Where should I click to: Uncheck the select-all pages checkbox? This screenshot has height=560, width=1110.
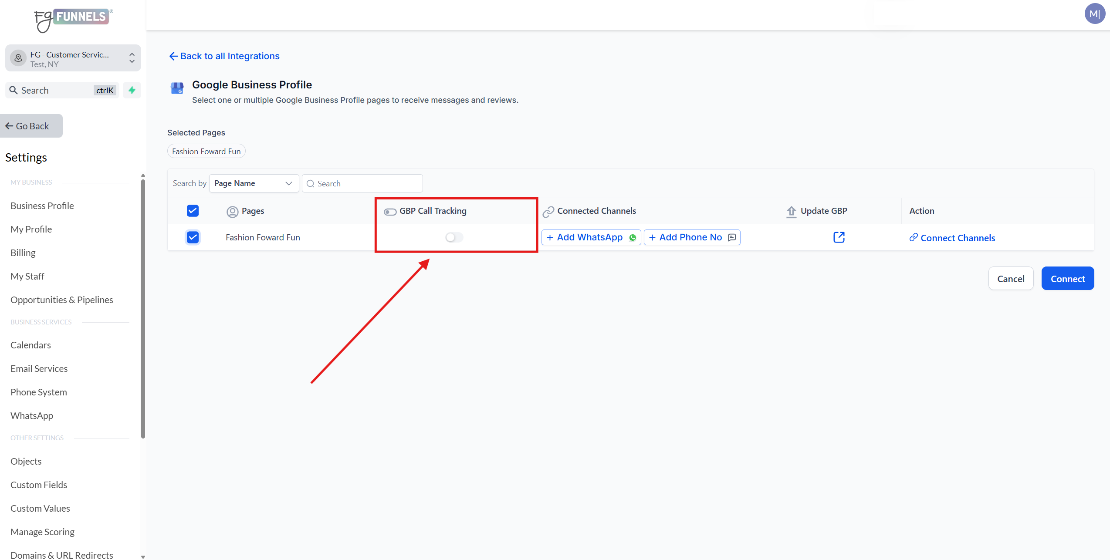click(x=193, y=211)
